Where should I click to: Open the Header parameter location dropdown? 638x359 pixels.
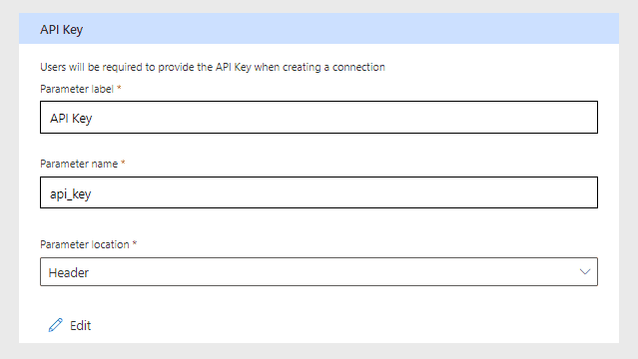[319, 271]
